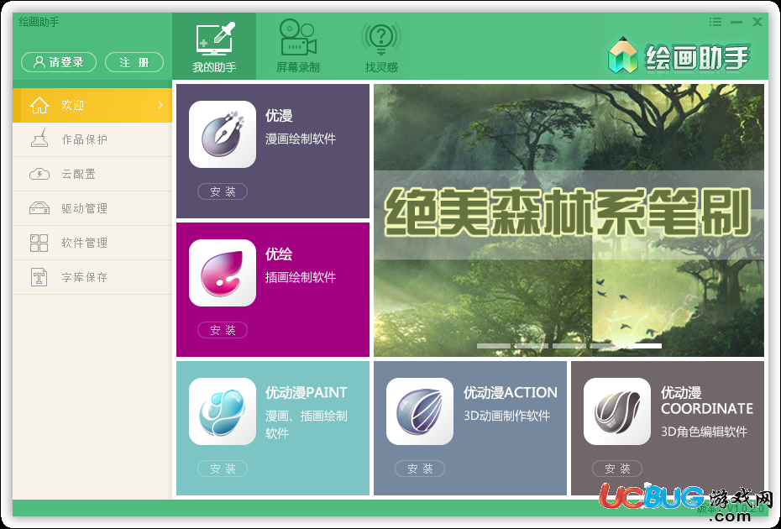This screenshot has height=529, width=781.
Task: Select the second banner slide indicator
Action: click(532, 346)
